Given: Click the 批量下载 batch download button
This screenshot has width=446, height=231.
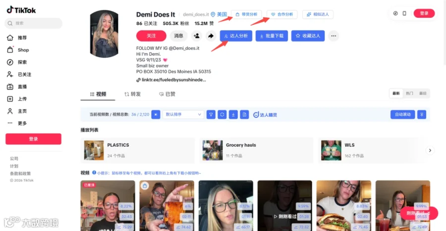Looking at the screenshot, I should click(x=272, y=36).
